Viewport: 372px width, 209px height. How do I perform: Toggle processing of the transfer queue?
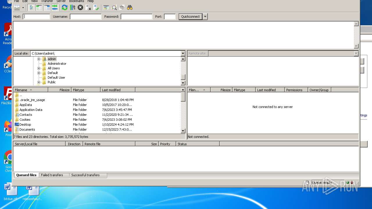pyautogui.click(x=72, y=8)
